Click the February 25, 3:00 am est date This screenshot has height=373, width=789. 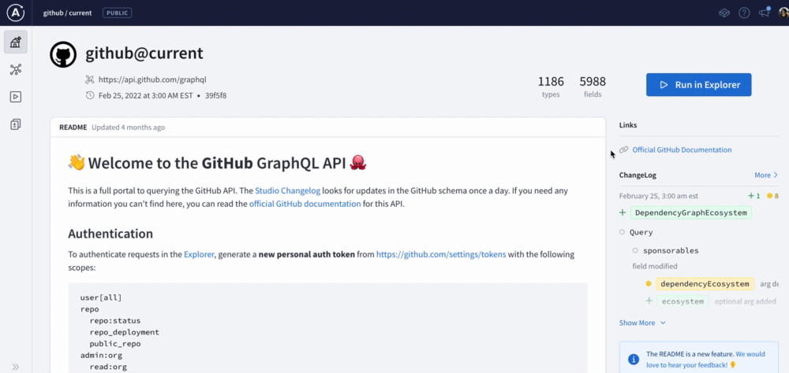[x=658, y=196]
